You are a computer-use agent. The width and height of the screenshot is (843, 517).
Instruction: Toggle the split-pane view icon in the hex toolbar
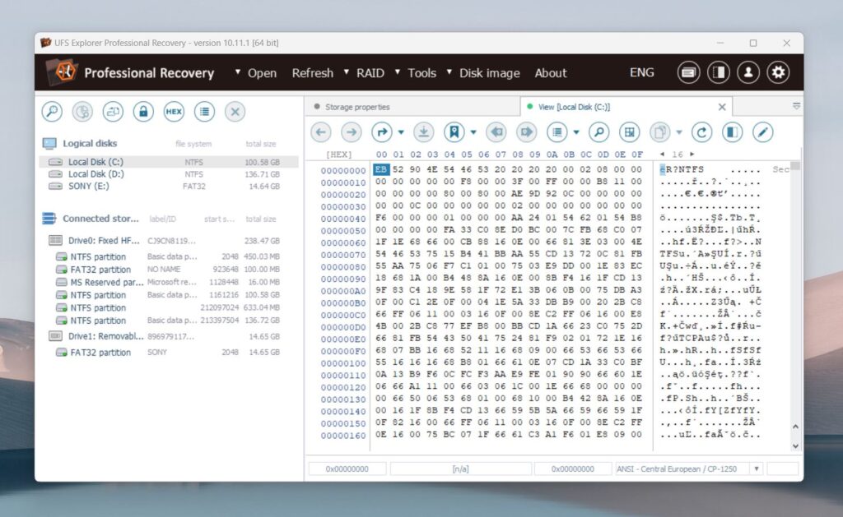[x=733, y=132]
